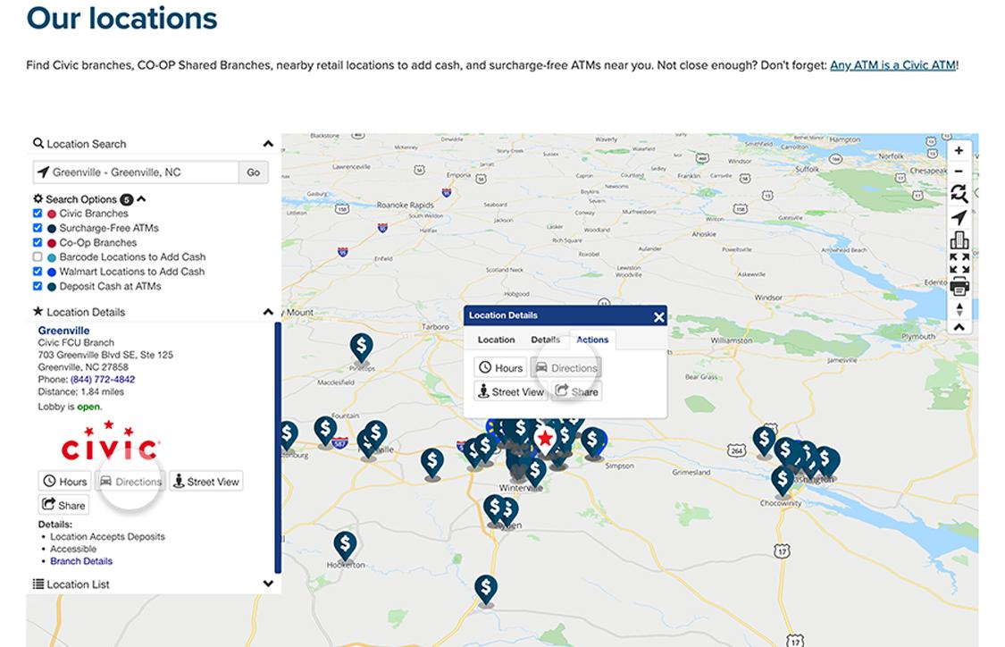Close the Location Details popup
The height and width of the screenshot is (647, 1005).
pyautogui.click(x=659, y=316)
